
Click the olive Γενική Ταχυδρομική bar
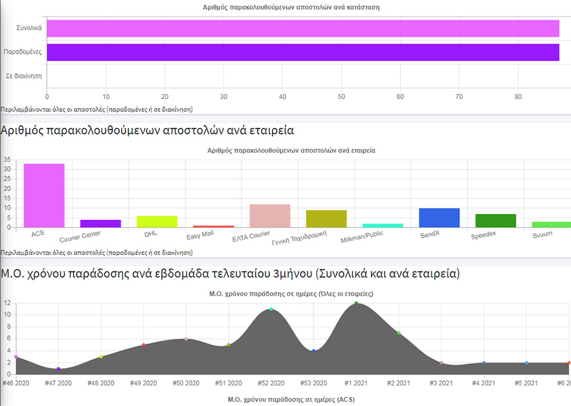pyautogui.click(x=326, y=219)
